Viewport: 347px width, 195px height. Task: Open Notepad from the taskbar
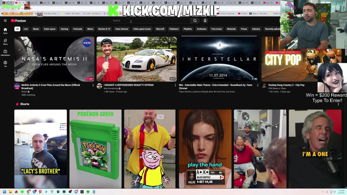[94, 192]
